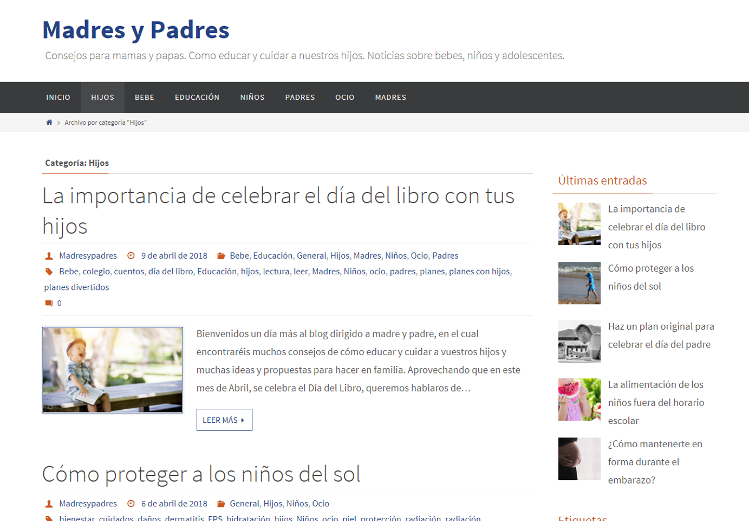Viewport: 749px width, 521px height.
Task: Go to the Educación menu section
Action: (197, 98)
